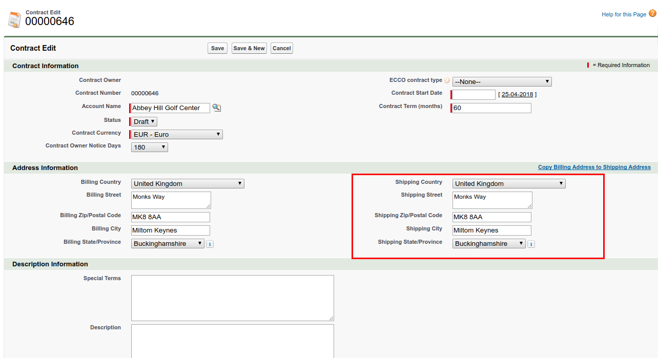The image size is (658, 358).
Task: Cancel the contract edit
Action: tap(282, 48)
